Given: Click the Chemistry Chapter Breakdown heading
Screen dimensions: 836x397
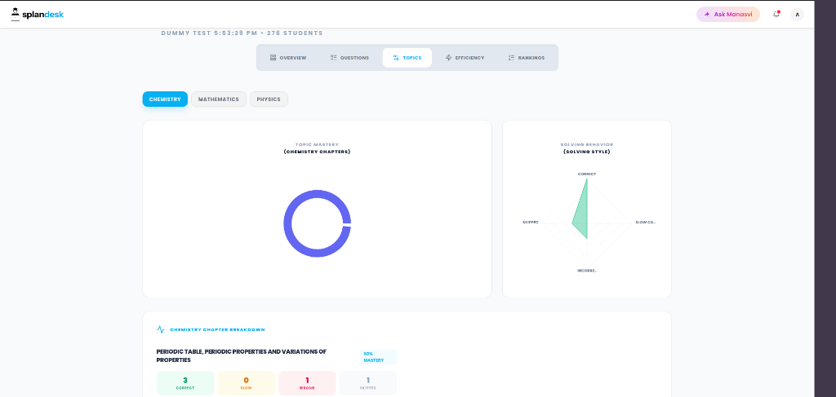Looking at the screenshot, I should coord(217,329).
